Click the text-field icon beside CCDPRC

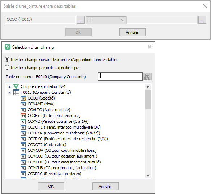tap(23, 174)
